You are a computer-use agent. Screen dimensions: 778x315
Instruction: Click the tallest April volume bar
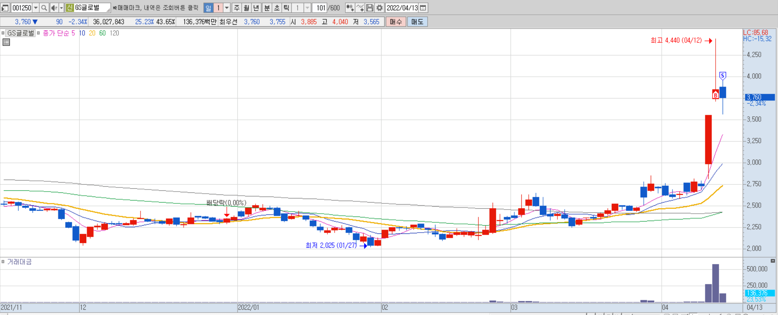(716, 283)
